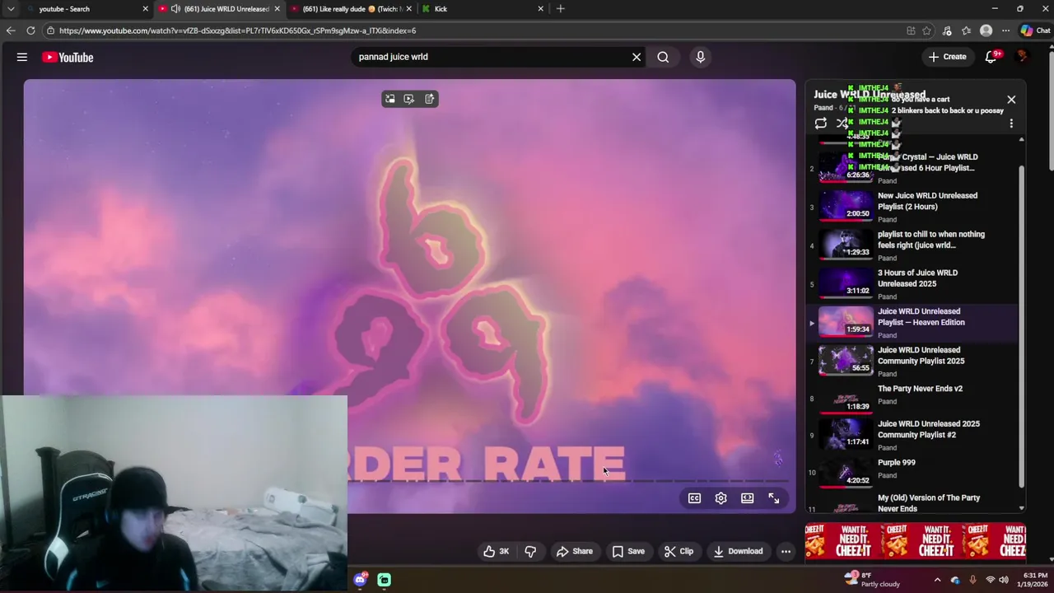Switch to the Kick tab

482,9
